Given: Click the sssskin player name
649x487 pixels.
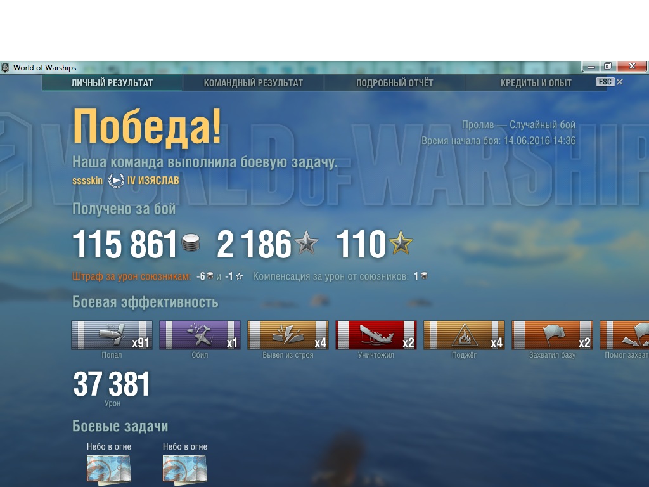Looking at the screenshot, I should pos(87,181).
